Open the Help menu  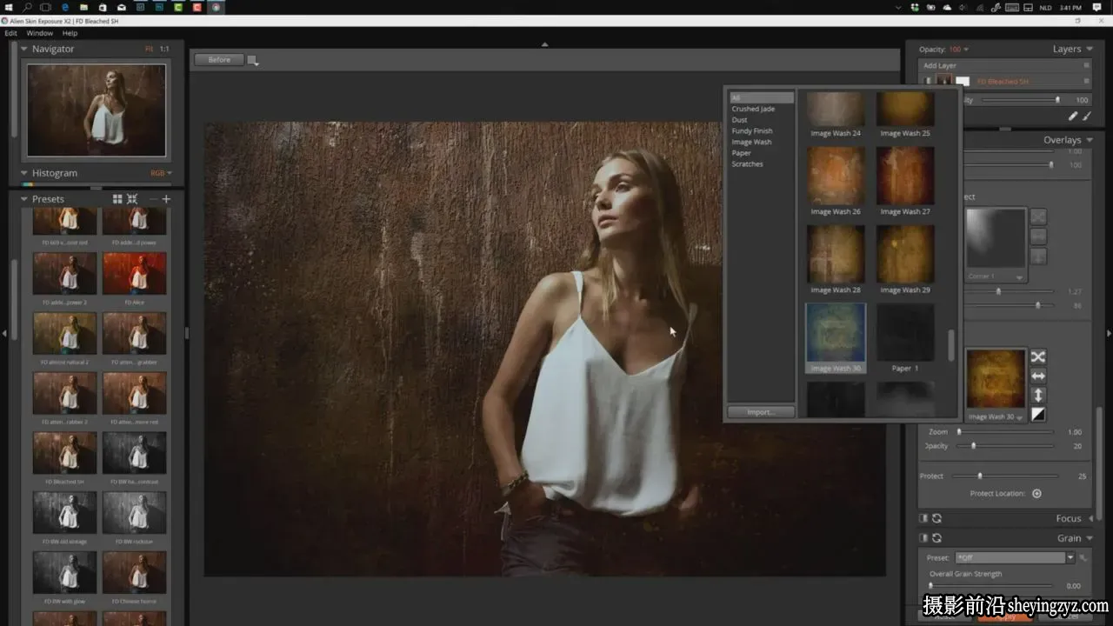click(70, 33)
